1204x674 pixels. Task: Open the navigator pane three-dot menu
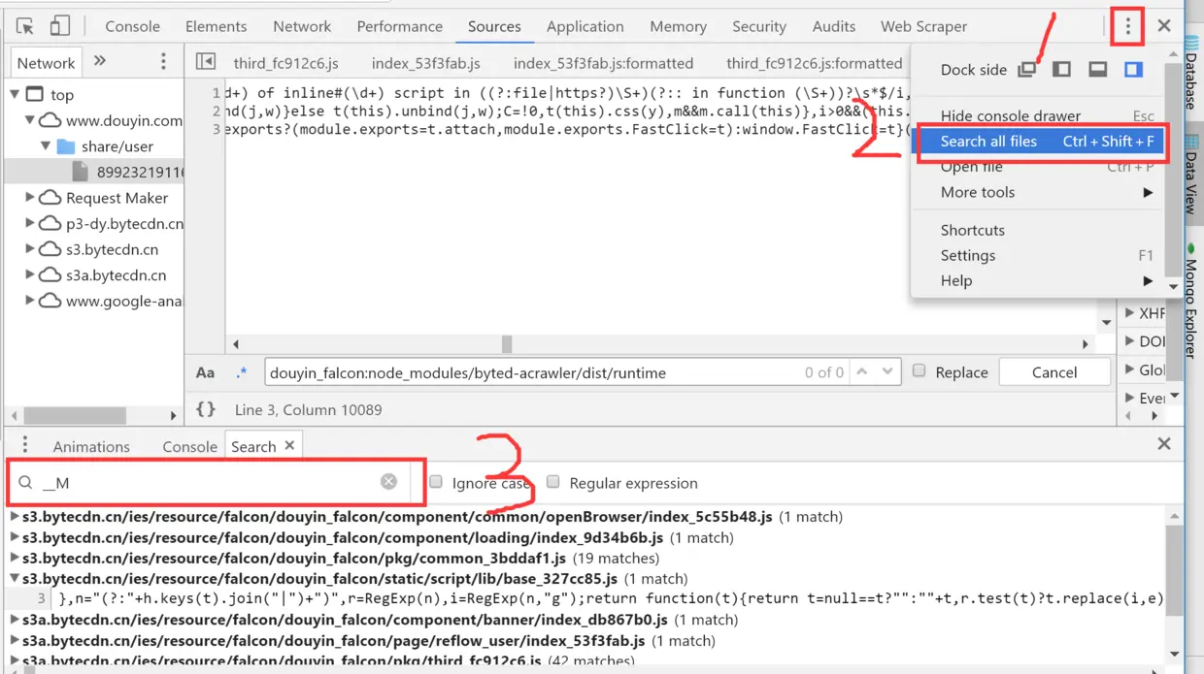tap(163, 61)
